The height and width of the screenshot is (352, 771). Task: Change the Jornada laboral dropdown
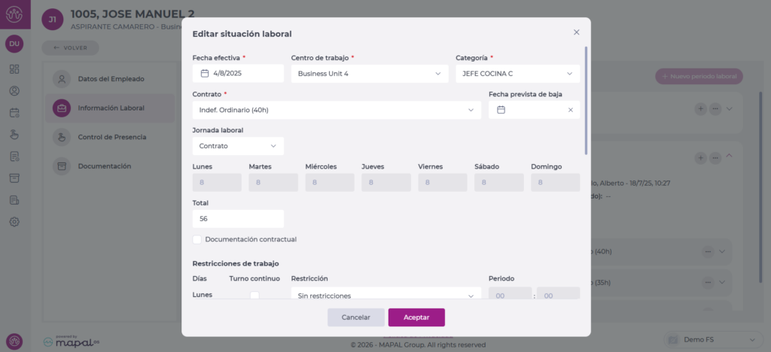[238, 146]
